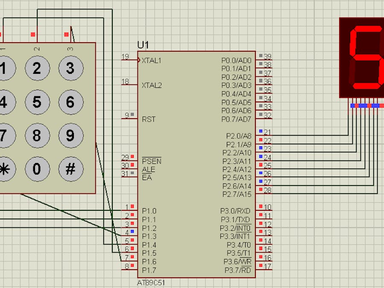Screen dimensions: 384x288
Task: Toggle the blue logic indicator beside pin 21
Action: click(x=260, y=131)
